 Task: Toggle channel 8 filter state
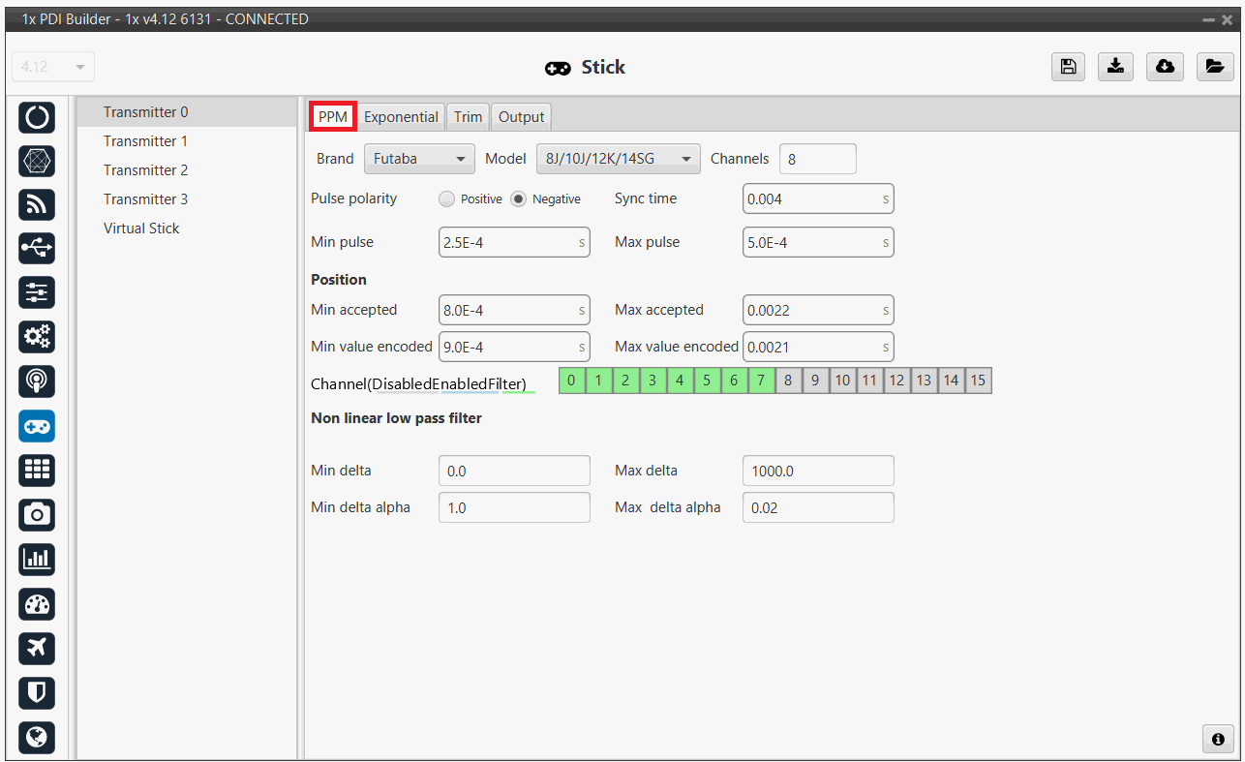coord(788,381)
